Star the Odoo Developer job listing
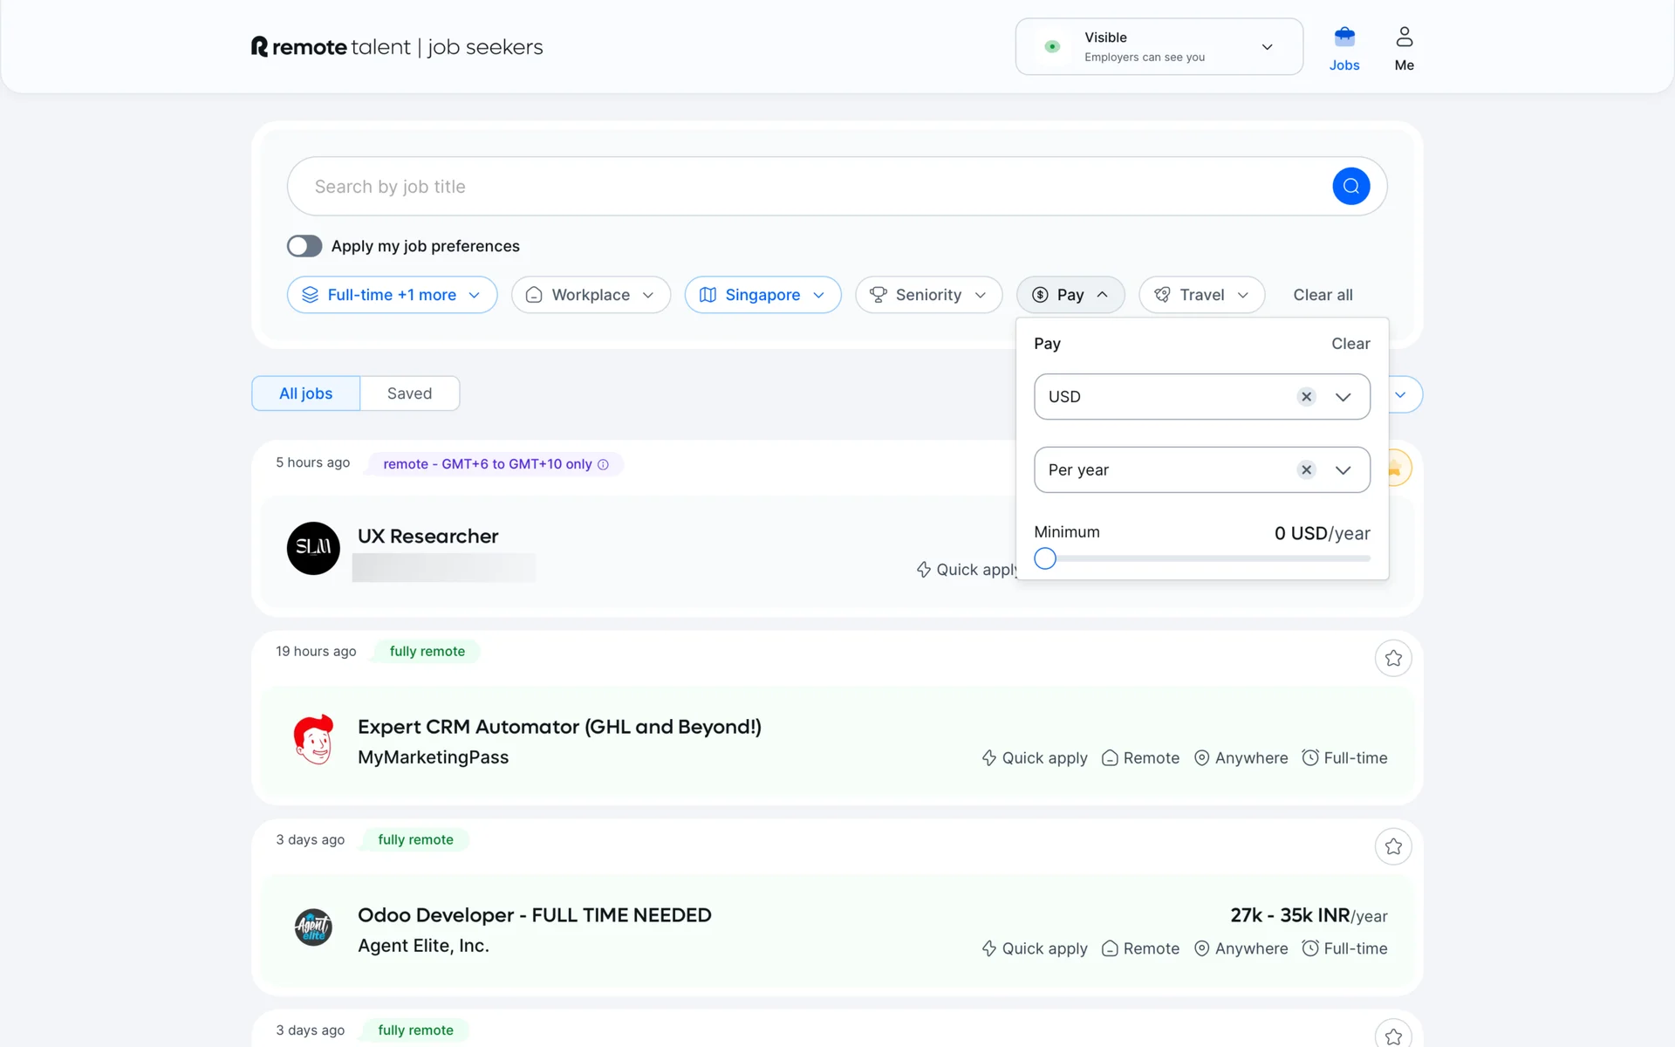 tap(1393, 846)
